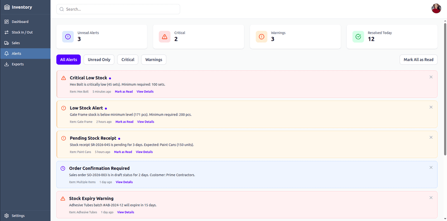Image resolution: width=447 pixels, height=221 pixels.
Task: Dismiss the Critical Low Stock alert
Action: coord(431,77)
